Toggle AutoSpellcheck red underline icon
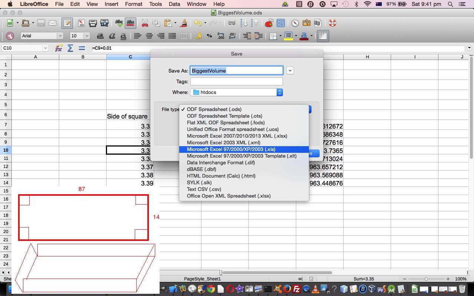 click(130, 23)
